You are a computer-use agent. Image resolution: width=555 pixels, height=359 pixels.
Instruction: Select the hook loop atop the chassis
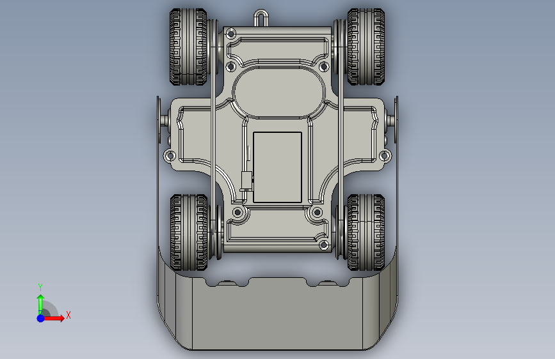point(261,18)
